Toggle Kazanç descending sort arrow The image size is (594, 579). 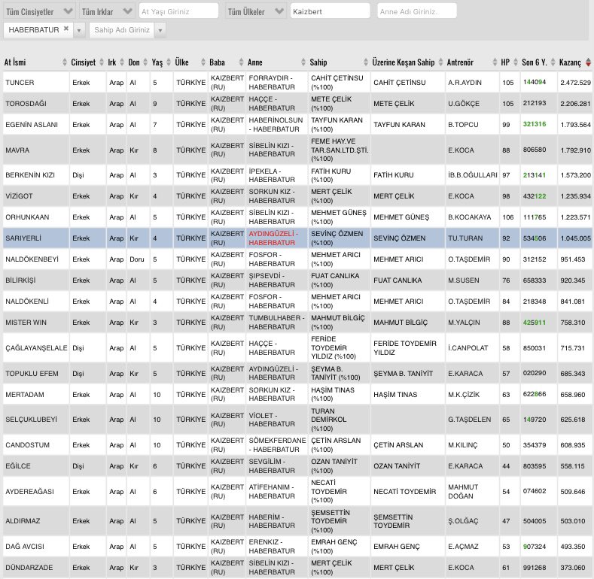point(588,62)
